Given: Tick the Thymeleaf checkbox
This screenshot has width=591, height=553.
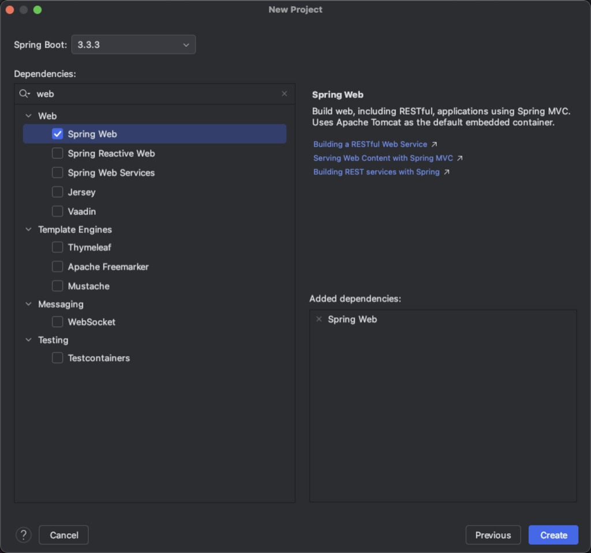Looking at the screenshot, I should pyautogui.click(x=58, y=247).
